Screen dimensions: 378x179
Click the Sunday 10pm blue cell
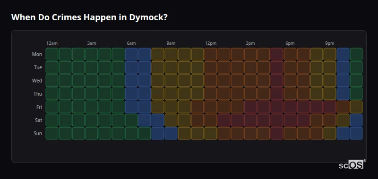tap(343, 133)
